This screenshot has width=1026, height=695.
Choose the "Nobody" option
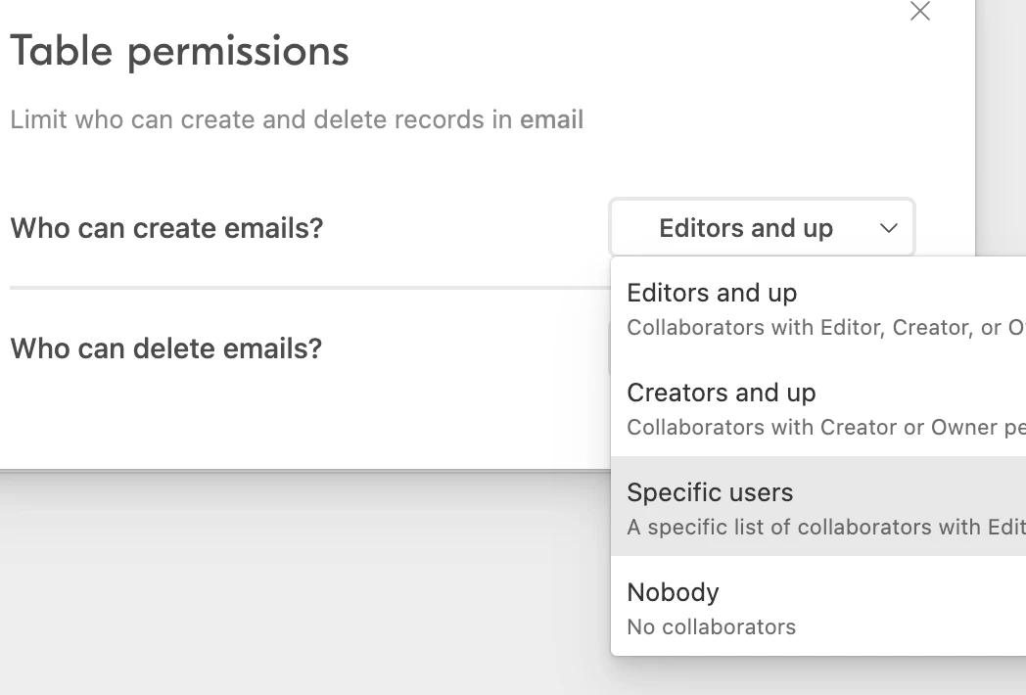coord(817,606)
